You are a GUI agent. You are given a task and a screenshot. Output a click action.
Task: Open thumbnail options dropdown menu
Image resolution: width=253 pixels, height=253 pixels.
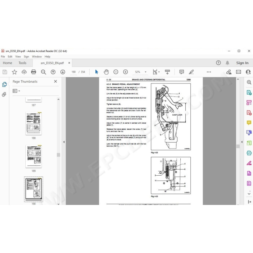(16, 91)
